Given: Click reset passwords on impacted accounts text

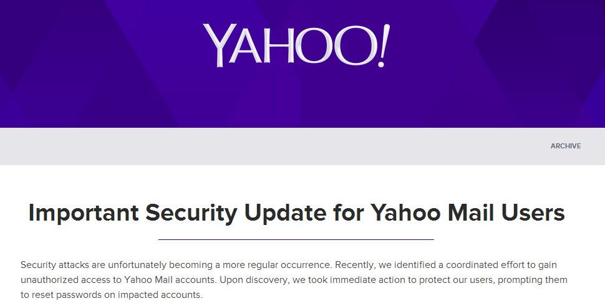Looking at the screenshot, I should click(x=117, y=295).
